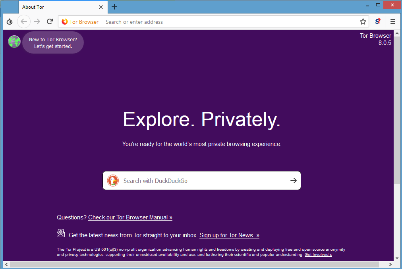Click the forward navigation arrow
The height and width of the screenshot is (269, 402).
tap(37, 22)
